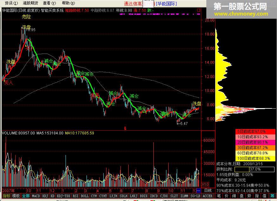Image resolution: width=277 pixels, height=201 pixels.
Task: Click the pink 10日前成本 93.2% swatch
Action: 255,137
